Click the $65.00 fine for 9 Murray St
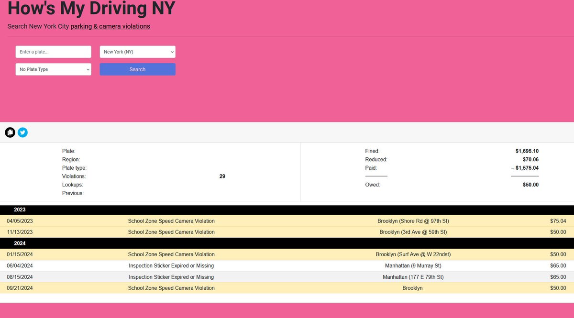574x318 pixels. pos(558,265)
